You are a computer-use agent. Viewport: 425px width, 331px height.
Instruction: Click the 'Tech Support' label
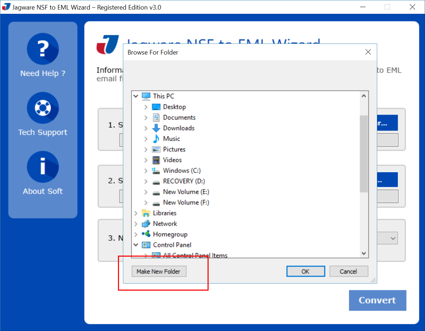coord(43,132)
